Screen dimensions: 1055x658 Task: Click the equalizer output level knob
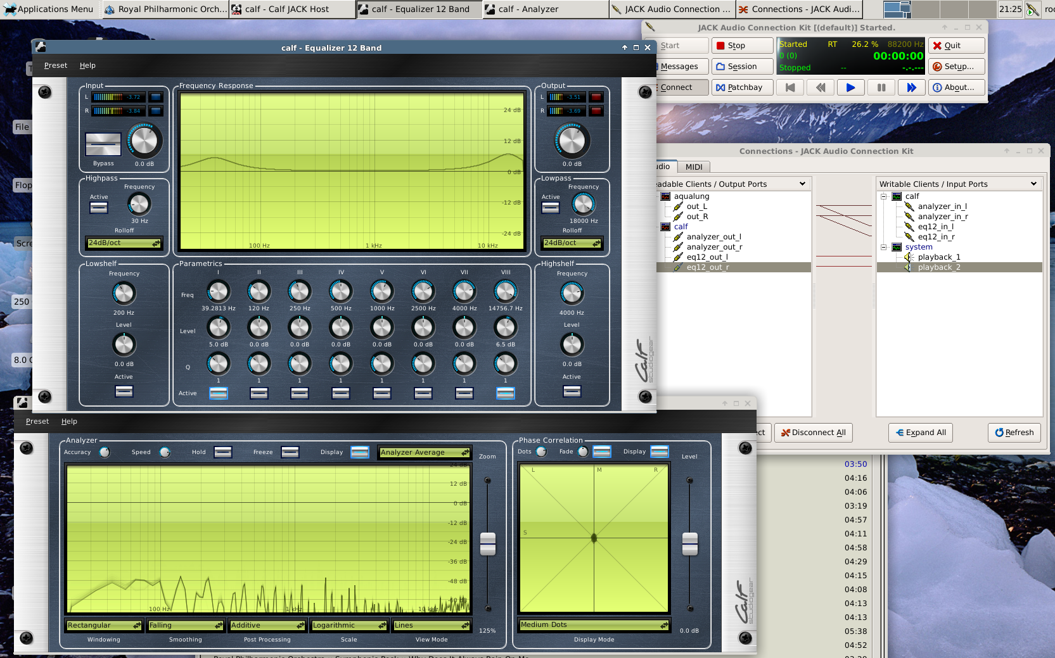coord(572,141)
